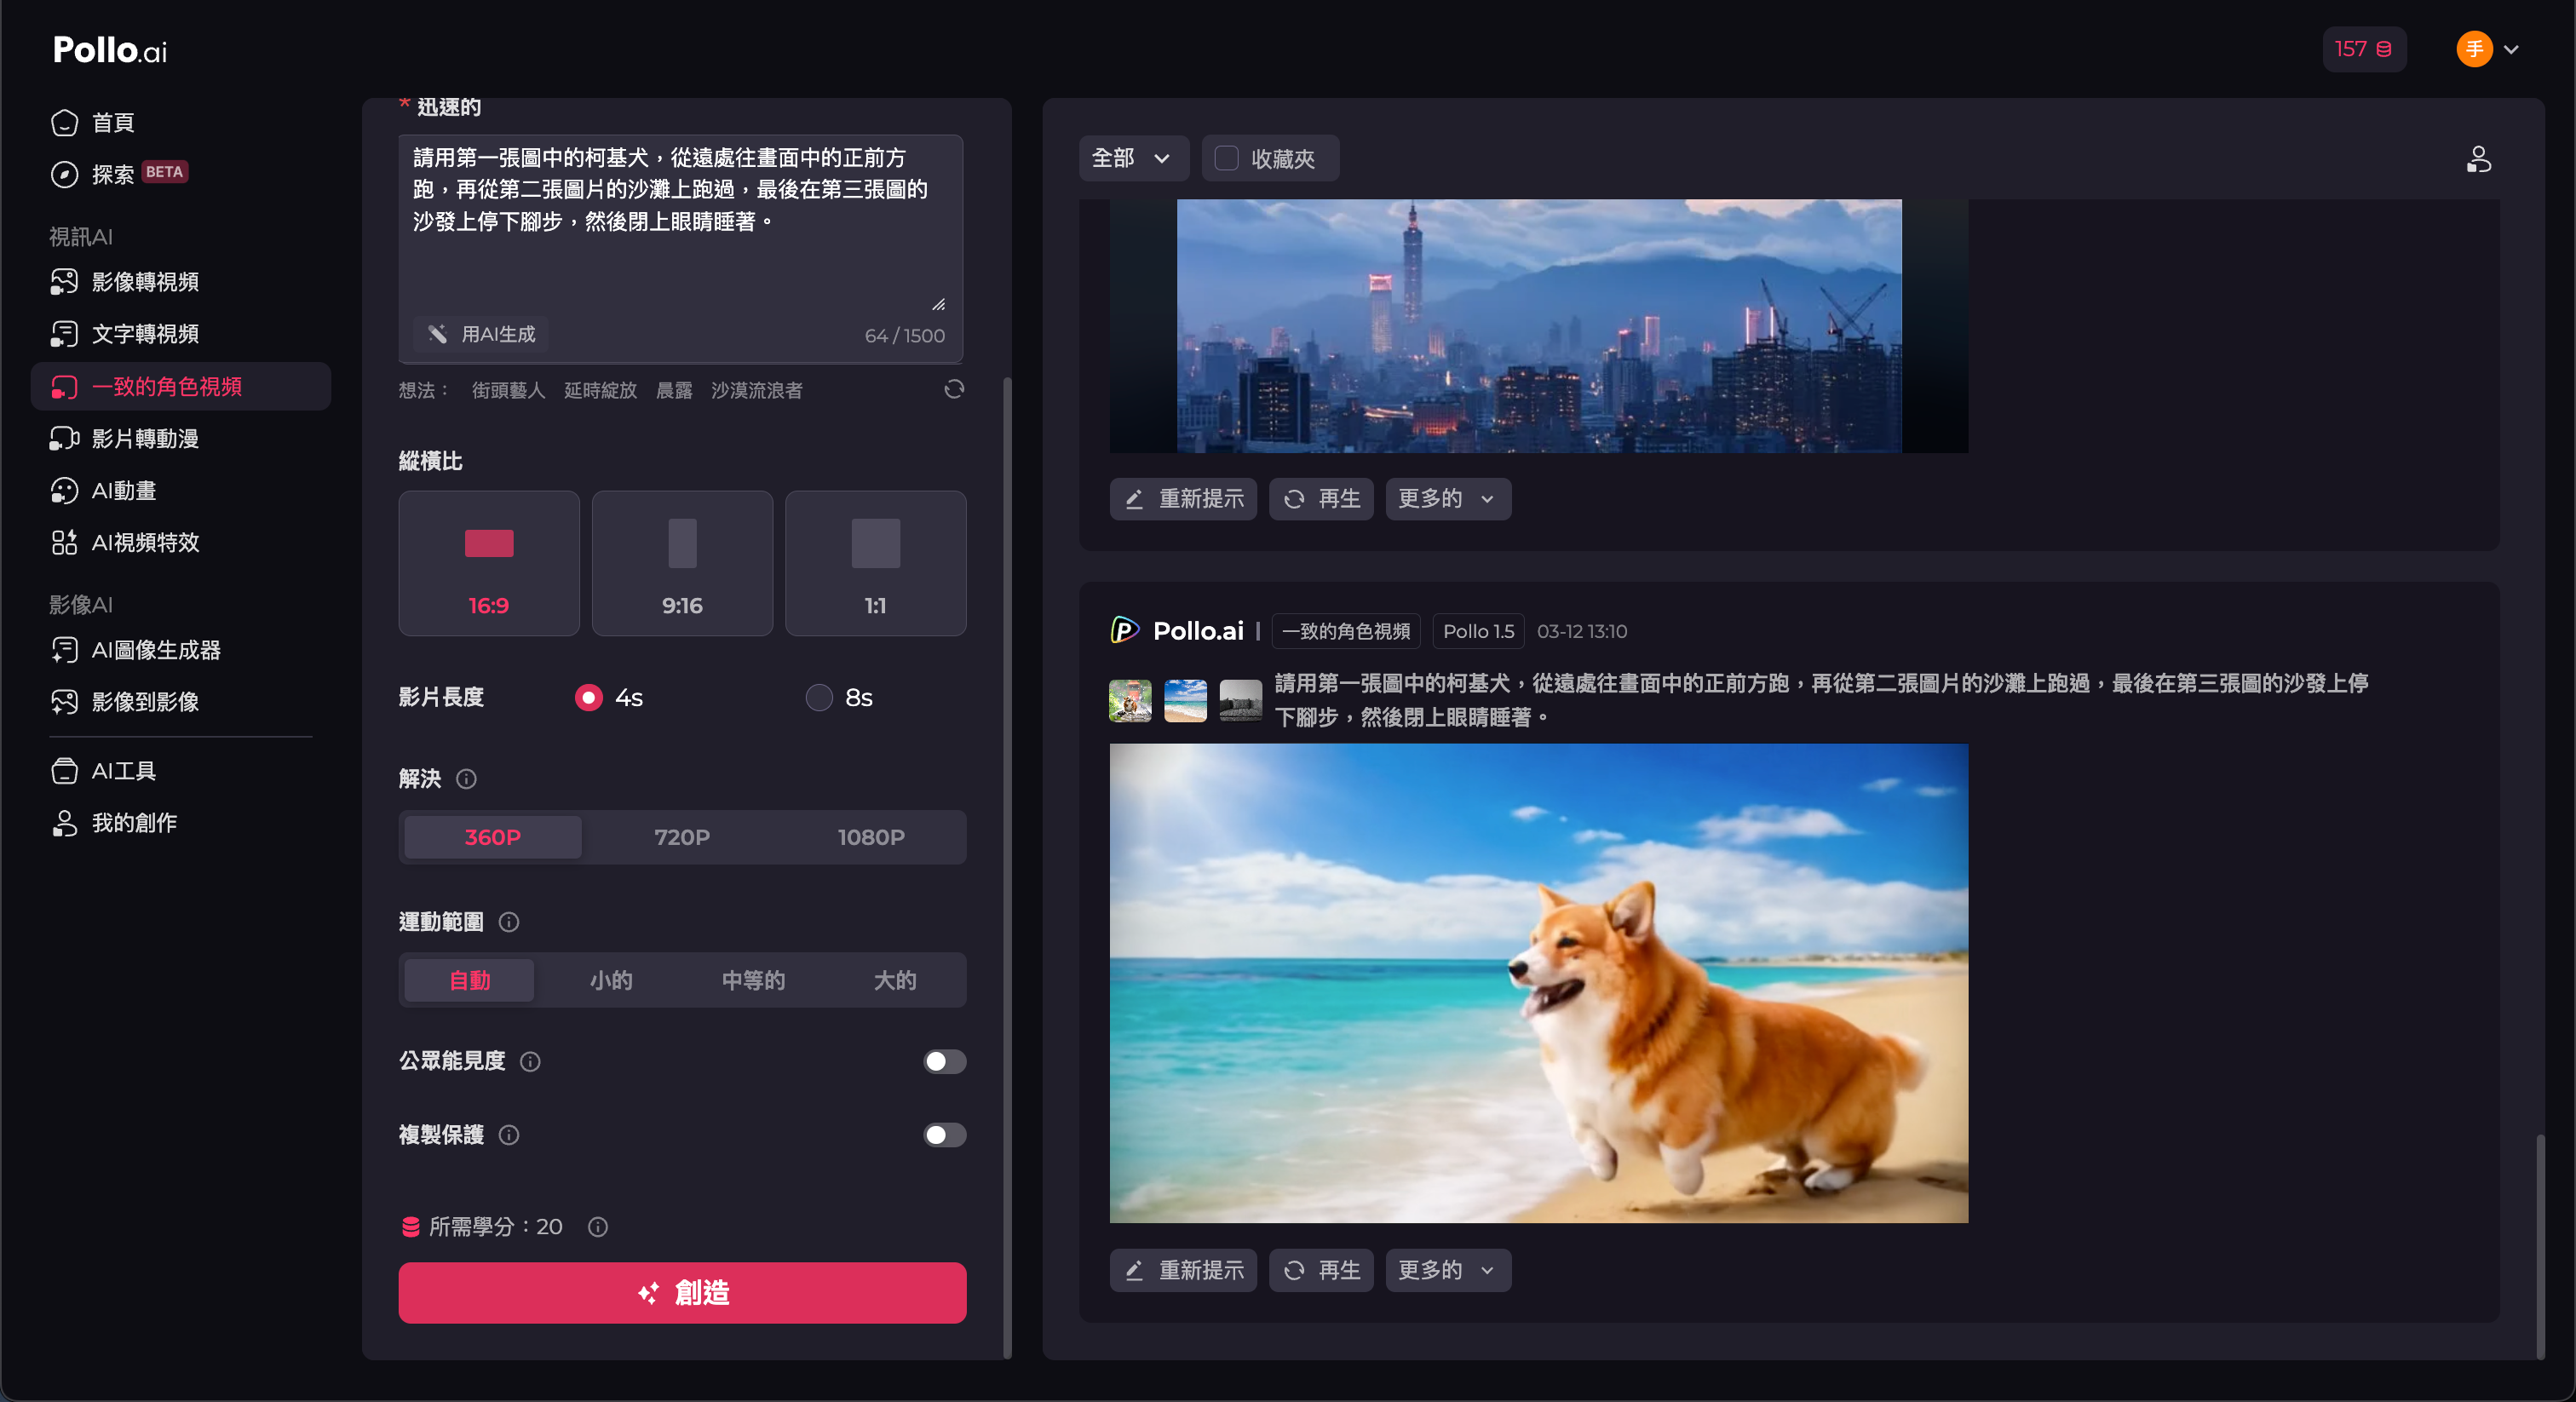Click the refresh ideas icon
2576x1402 pixels.
point(954,389)
